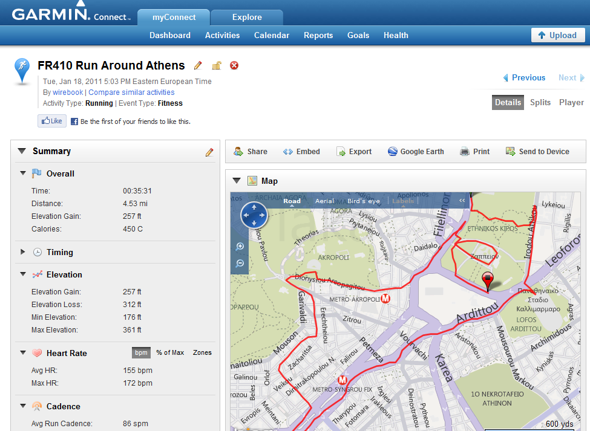The width and height of the screenshot is (590, 431).
Task: Click the Facebook Like button
Action: point(52,121)
